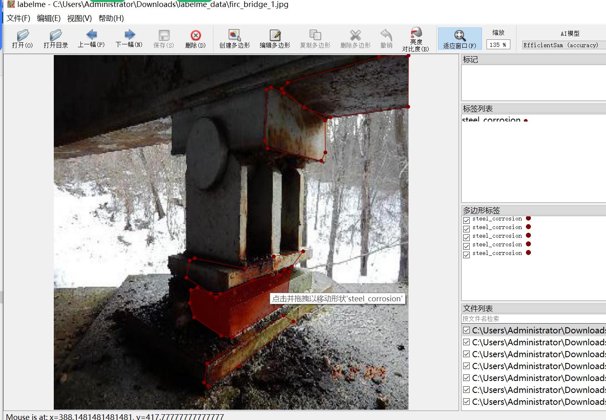Select the last file in file list

(x=538, y=402)
